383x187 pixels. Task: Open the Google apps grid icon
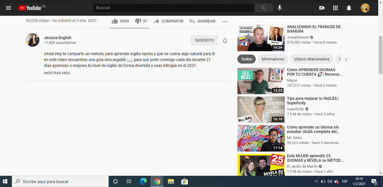click(x=335, y=8)
